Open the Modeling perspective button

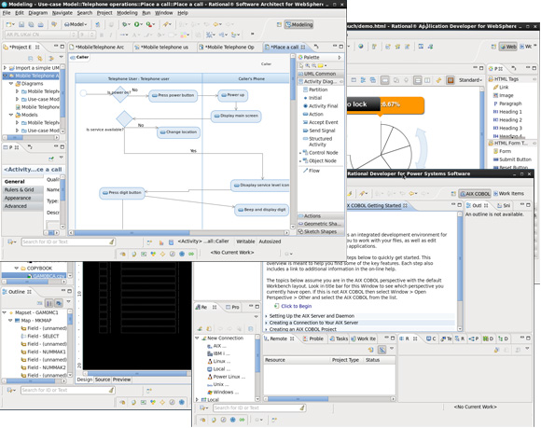tap(298, 24)
